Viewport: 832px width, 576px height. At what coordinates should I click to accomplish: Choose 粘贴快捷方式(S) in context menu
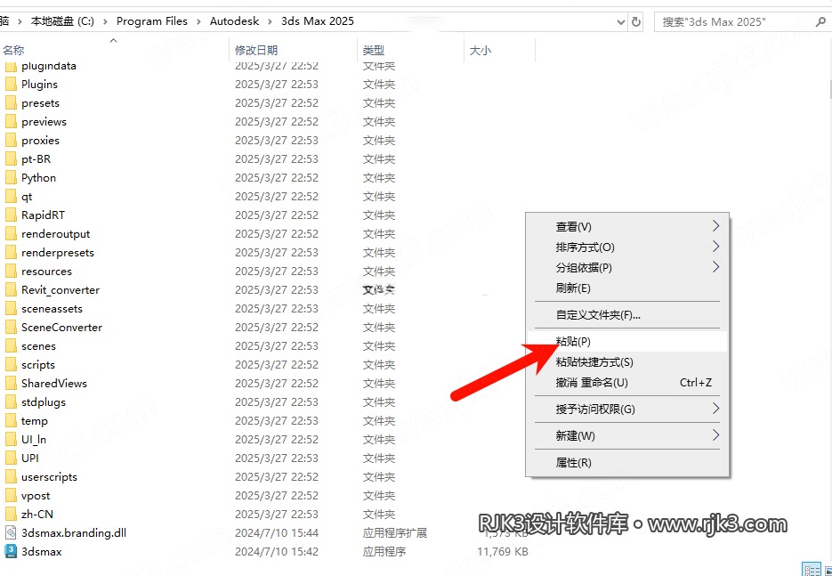pos(626,362)
